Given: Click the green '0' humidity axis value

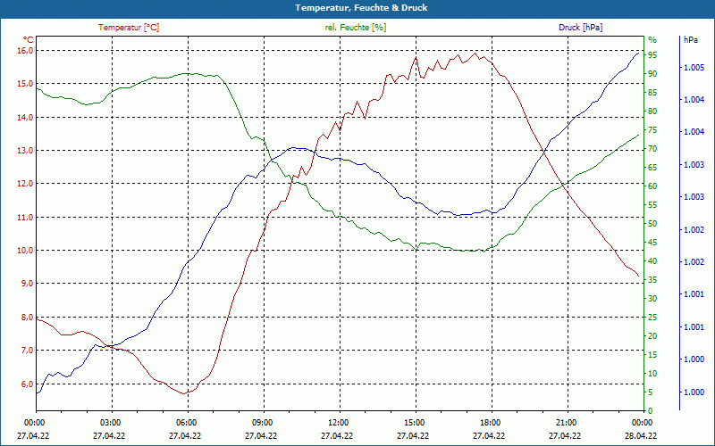Looking at the screenshot, I should pos(651,411).
